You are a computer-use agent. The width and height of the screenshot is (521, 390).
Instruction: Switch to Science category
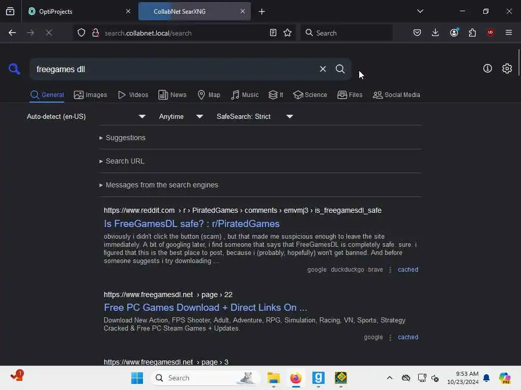(310, 95)
